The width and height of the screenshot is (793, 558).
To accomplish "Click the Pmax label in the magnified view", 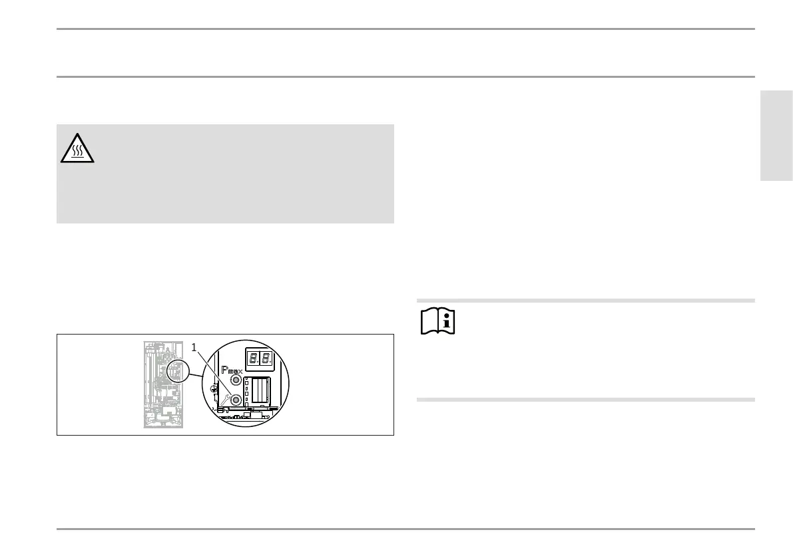I will pos(232,370).
